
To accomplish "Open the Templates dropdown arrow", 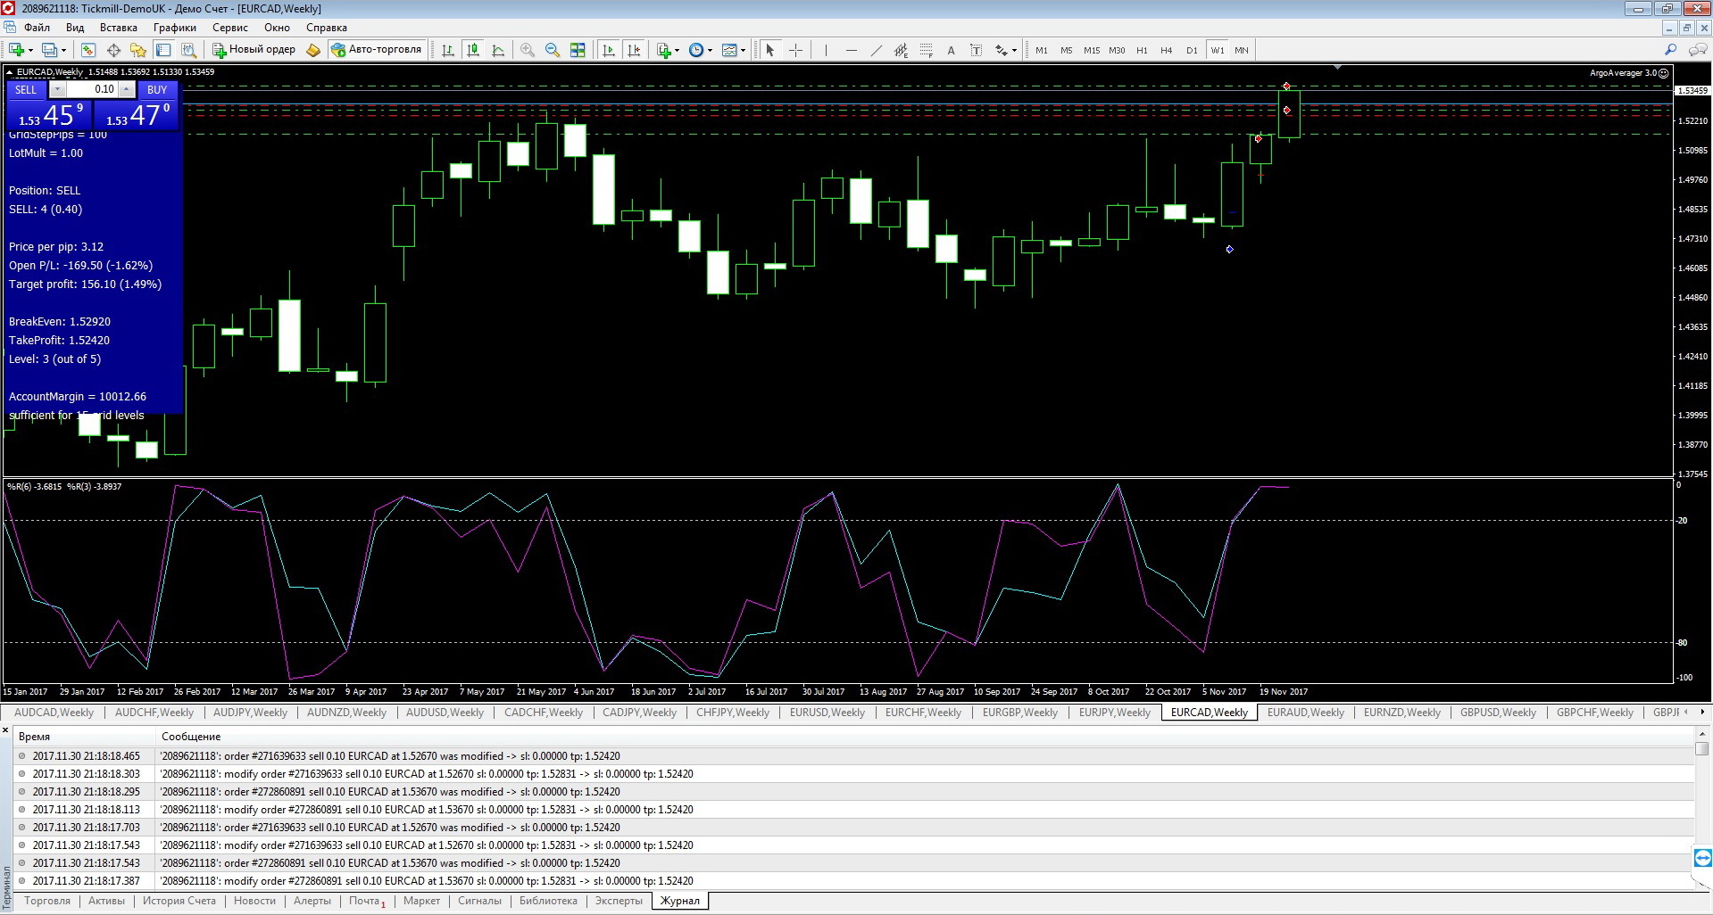I will (743, 50).
